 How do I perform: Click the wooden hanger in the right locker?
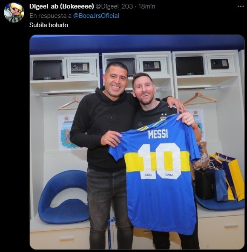click(200, 99)
